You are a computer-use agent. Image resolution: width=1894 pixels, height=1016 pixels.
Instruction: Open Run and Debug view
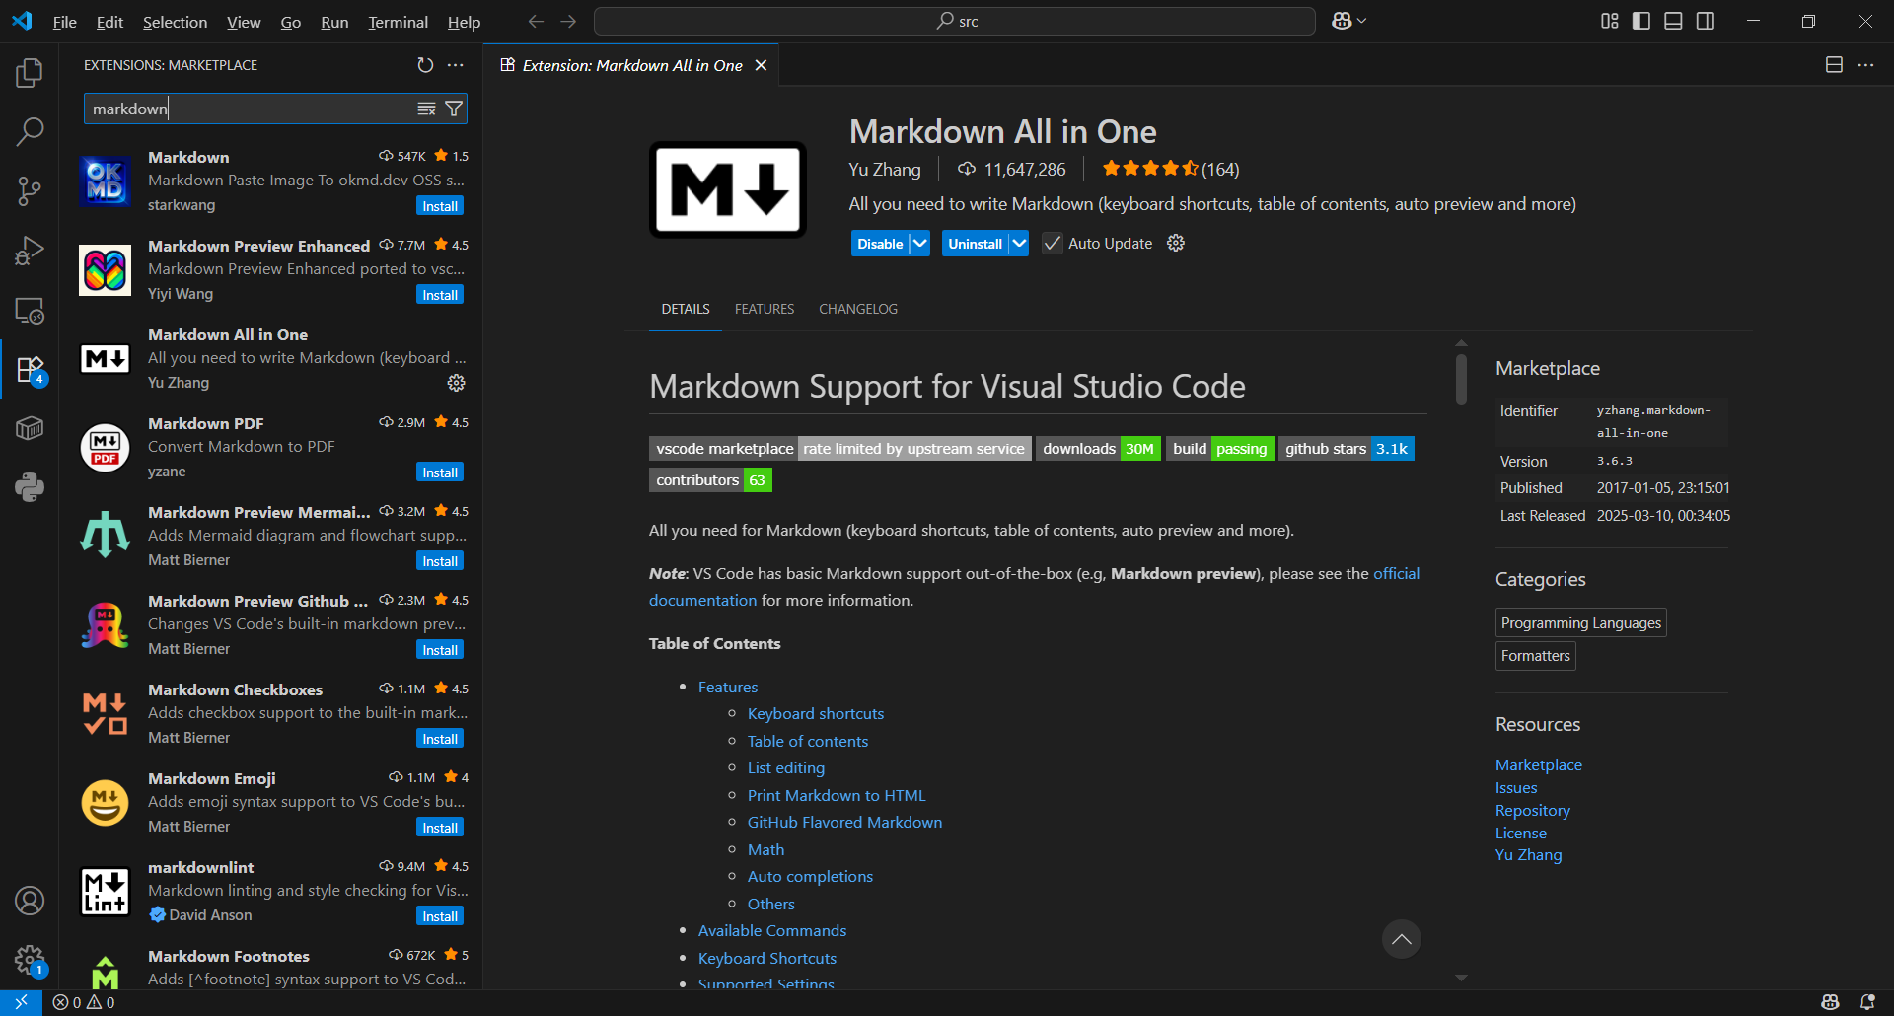coord(30,251)
